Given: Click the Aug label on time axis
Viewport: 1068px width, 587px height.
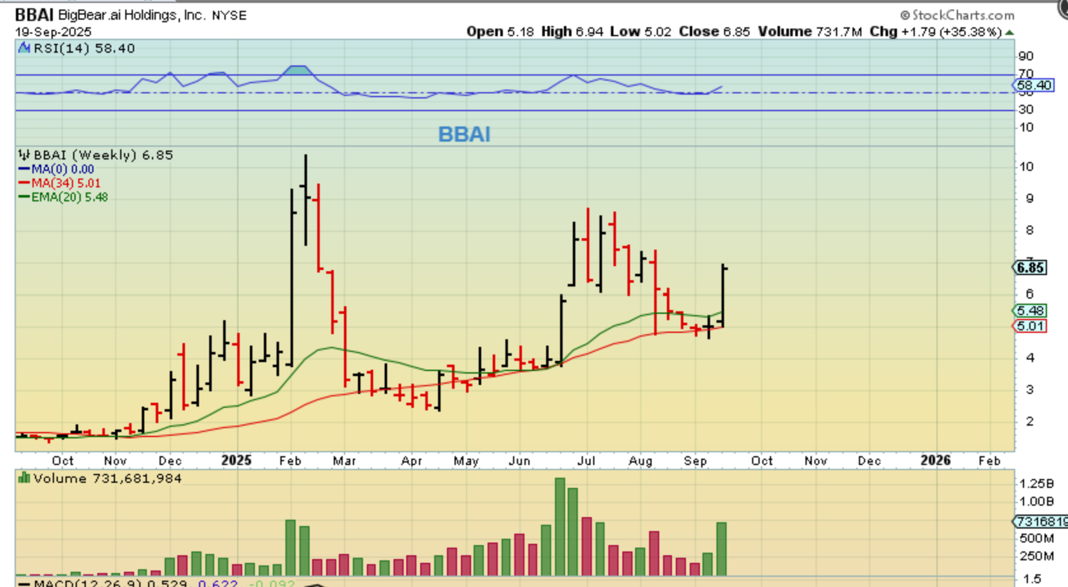Looking at the screenshot, I should point(641,461).
